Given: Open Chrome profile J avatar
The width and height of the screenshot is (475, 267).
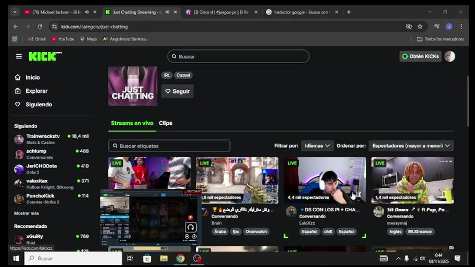Looking at the screenshot, I should 449,27.
